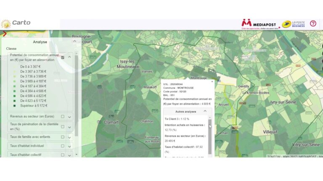Click the Clamart map label
The image size is (323, 181).
(111, 122)
